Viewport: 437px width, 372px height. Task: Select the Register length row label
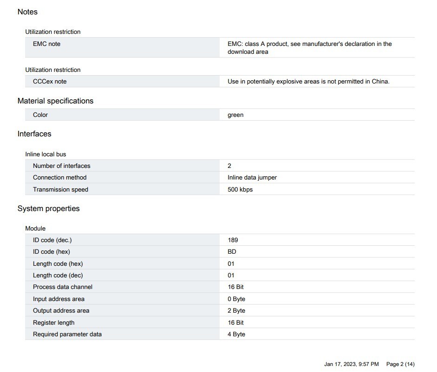click(53, 322)
